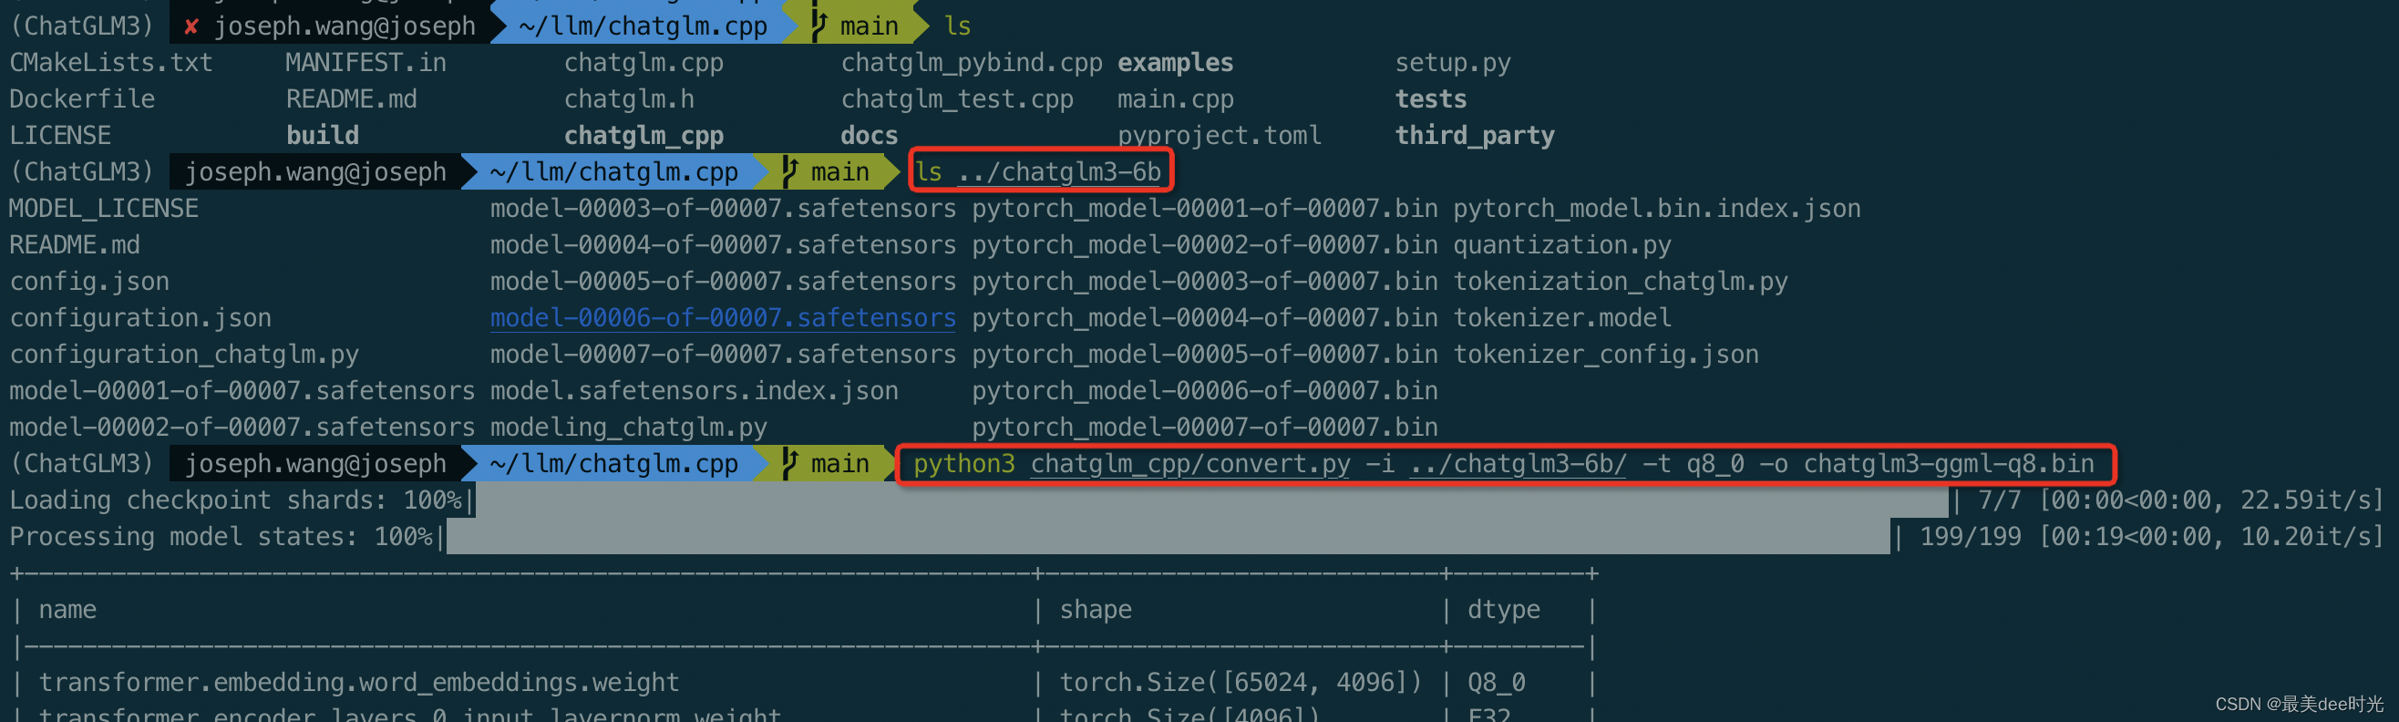Click the 'ls ../chatglm3-6b' command
Image resolution: width=2399 pixels, height=722 pixels.
pyautogui.click(x=1038, y=171)
